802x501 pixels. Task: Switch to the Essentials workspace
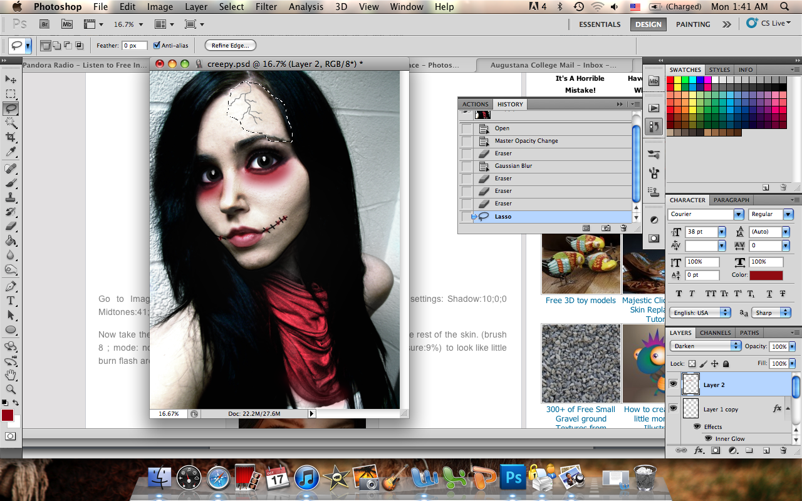click(x=600, y=24)
